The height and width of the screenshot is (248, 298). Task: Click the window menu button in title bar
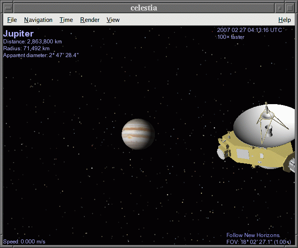click(8, 8)
